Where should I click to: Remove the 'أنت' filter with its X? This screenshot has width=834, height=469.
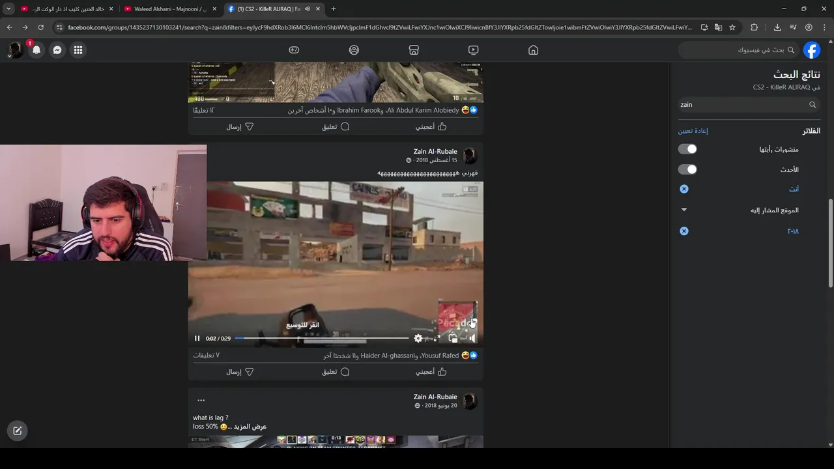pyautogui.click(x=684, y=189)
